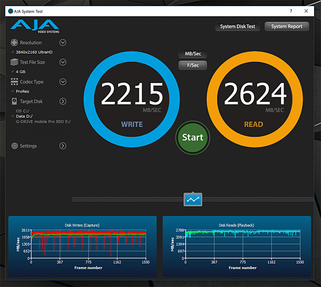Click the Settings label

[x=28, y=146]
